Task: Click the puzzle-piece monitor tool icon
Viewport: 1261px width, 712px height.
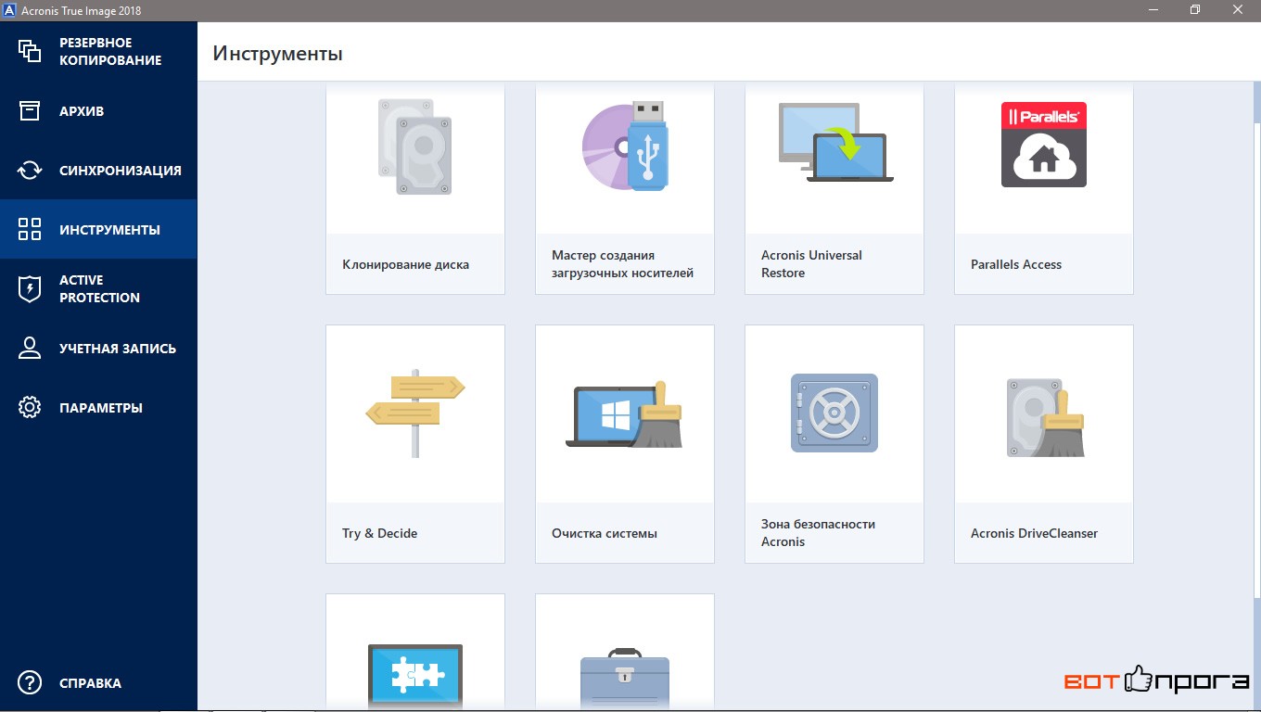Action: (414, 675)
